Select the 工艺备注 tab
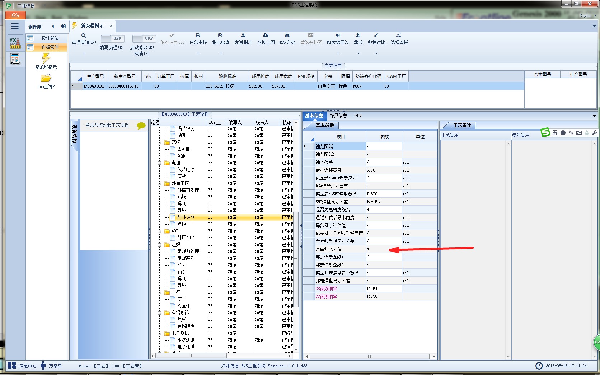The width and height of the screenshot is (600, 375). tap(462, 125)
